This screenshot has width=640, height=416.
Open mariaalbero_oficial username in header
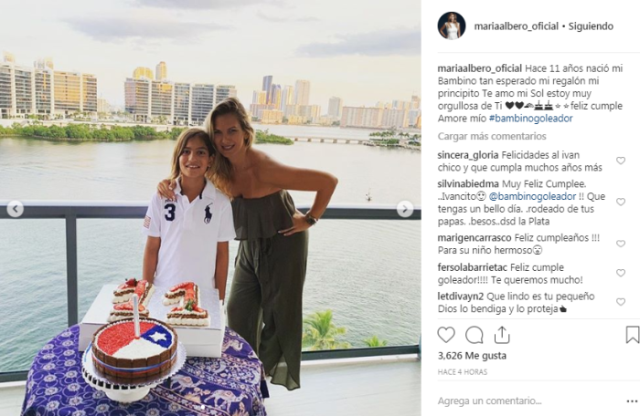[x=516, y=26]
